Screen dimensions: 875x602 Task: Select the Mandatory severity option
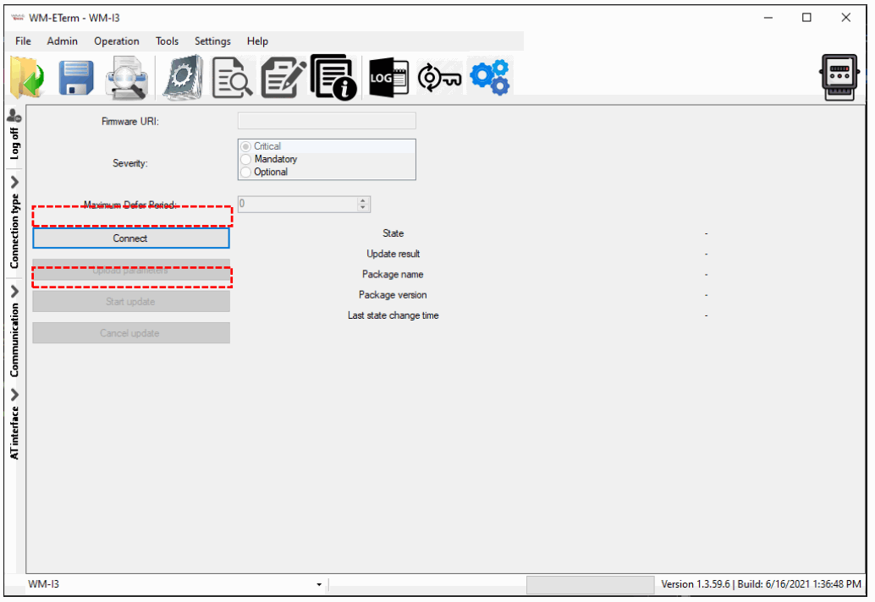click(245, 159)
